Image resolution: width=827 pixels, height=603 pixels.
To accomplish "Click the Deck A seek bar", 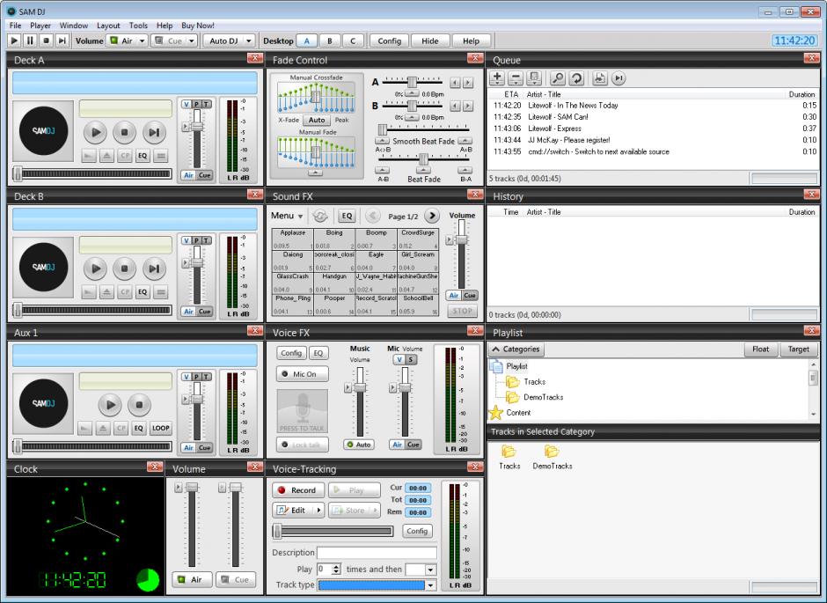I will 93,173.
